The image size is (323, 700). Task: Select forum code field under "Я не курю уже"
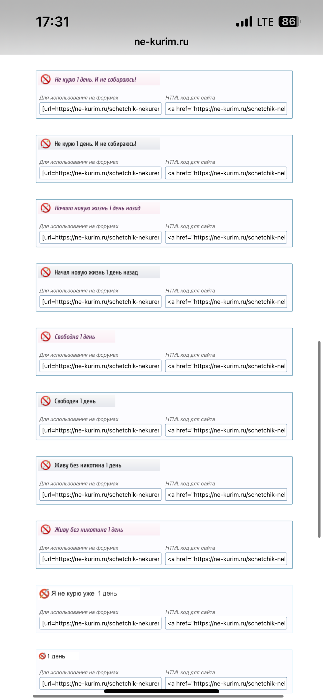tap(100, 623)
